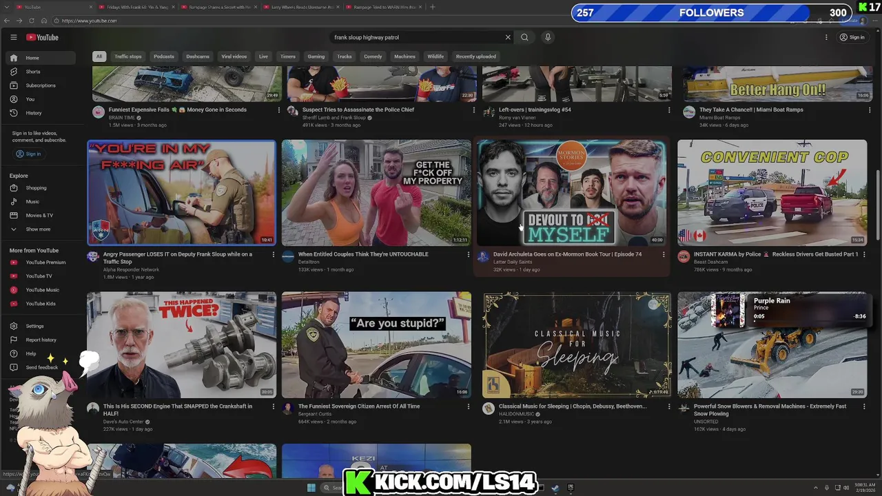Screen dimensions: 882x496
Task: Click the Sign in button in the header
Action: pyautogui.click(x=852, y=37)
